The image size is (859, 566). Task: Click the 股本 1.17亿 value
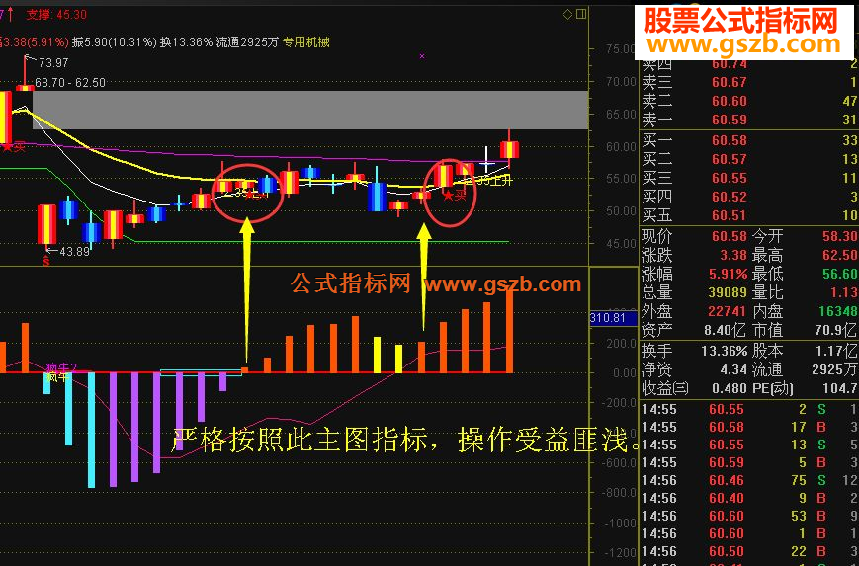[x=836, y=351]
